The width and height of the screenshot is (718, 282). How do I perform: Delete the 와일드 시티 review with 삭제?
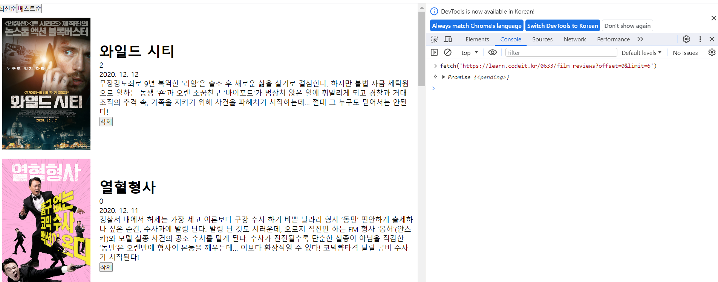pyautogui.click(x=106, y=121)
